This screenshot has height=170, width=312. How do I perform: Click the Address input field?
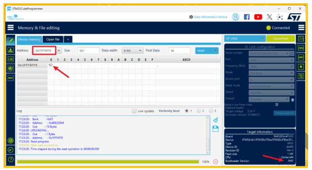tap(44, 50)
